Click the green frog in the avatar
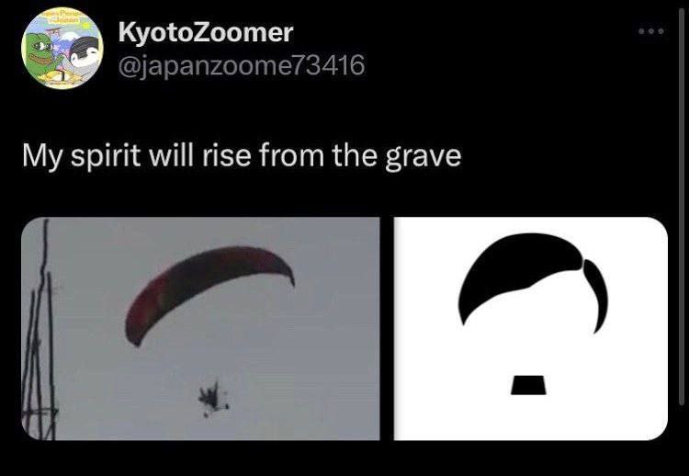The image size is (689, 476). [43, 53]
